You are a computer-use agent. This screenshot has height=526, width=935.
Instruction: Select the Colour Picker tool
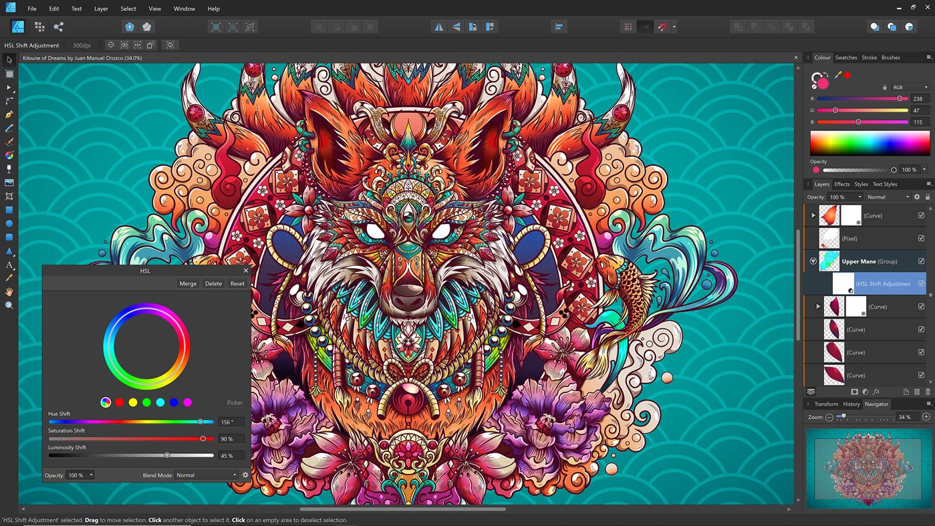[x=9, y=277]
